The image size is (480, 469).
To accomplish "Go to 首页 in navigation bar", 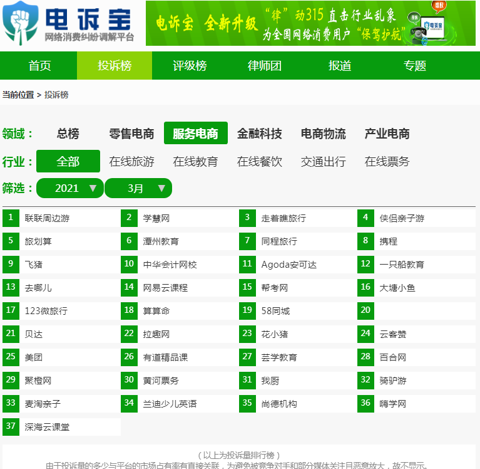I will pos(39,66).
